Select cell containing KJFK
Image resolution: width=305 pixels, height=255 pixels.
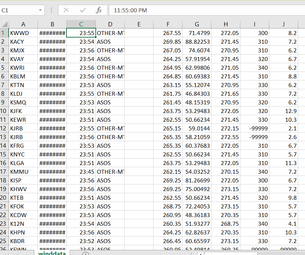(x=23, y=111)
